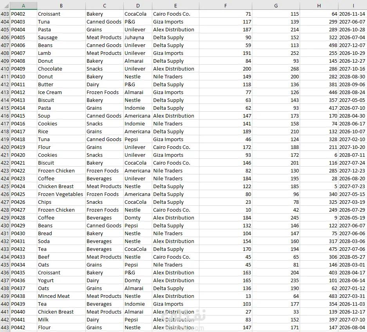
Task: Select row header 403
Action: tap(5, 14)
